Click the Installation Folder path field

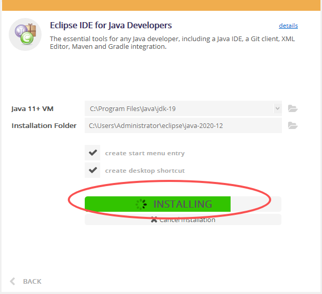click(x=183, y=125)
